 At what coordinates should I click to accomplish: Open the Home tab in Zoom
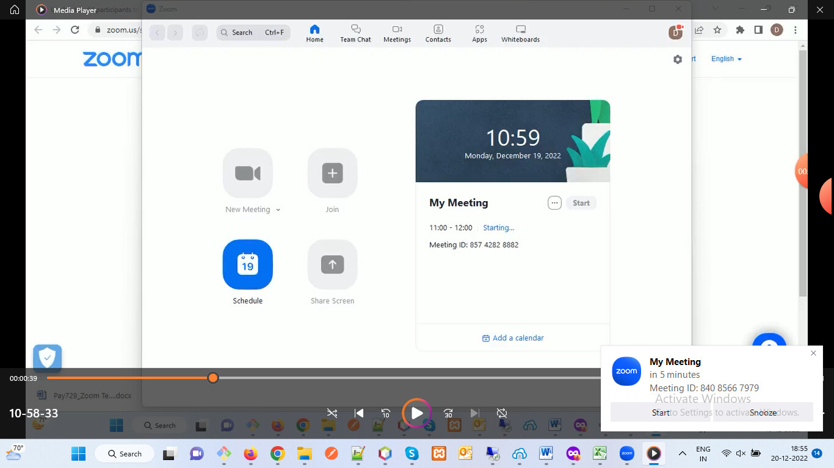click(315, 34)
